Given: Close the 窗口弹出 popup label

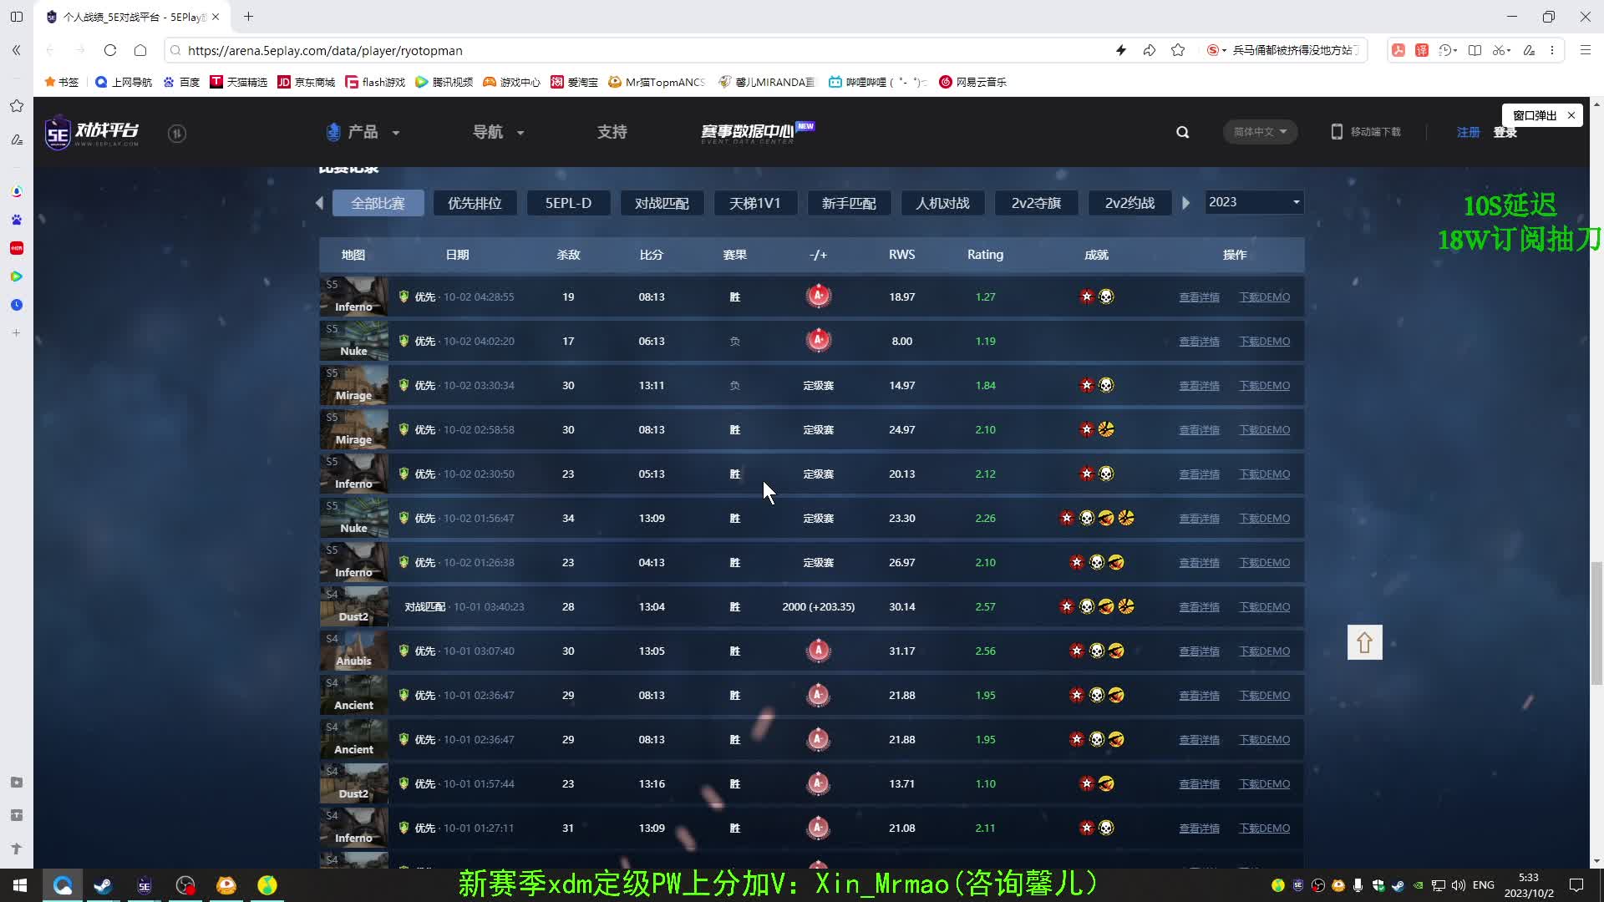Looking at the screenshot, I should [x=1571, y=115].
